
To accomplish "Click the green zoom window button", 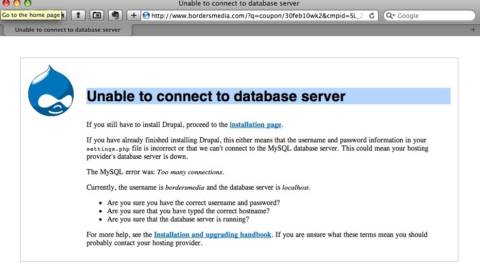I will tap(28, 3).
